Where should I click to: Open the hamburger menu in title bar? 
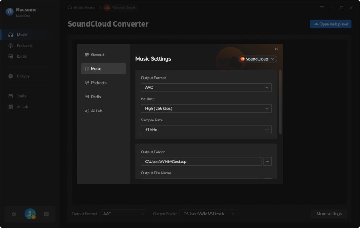tap(322, 8)
